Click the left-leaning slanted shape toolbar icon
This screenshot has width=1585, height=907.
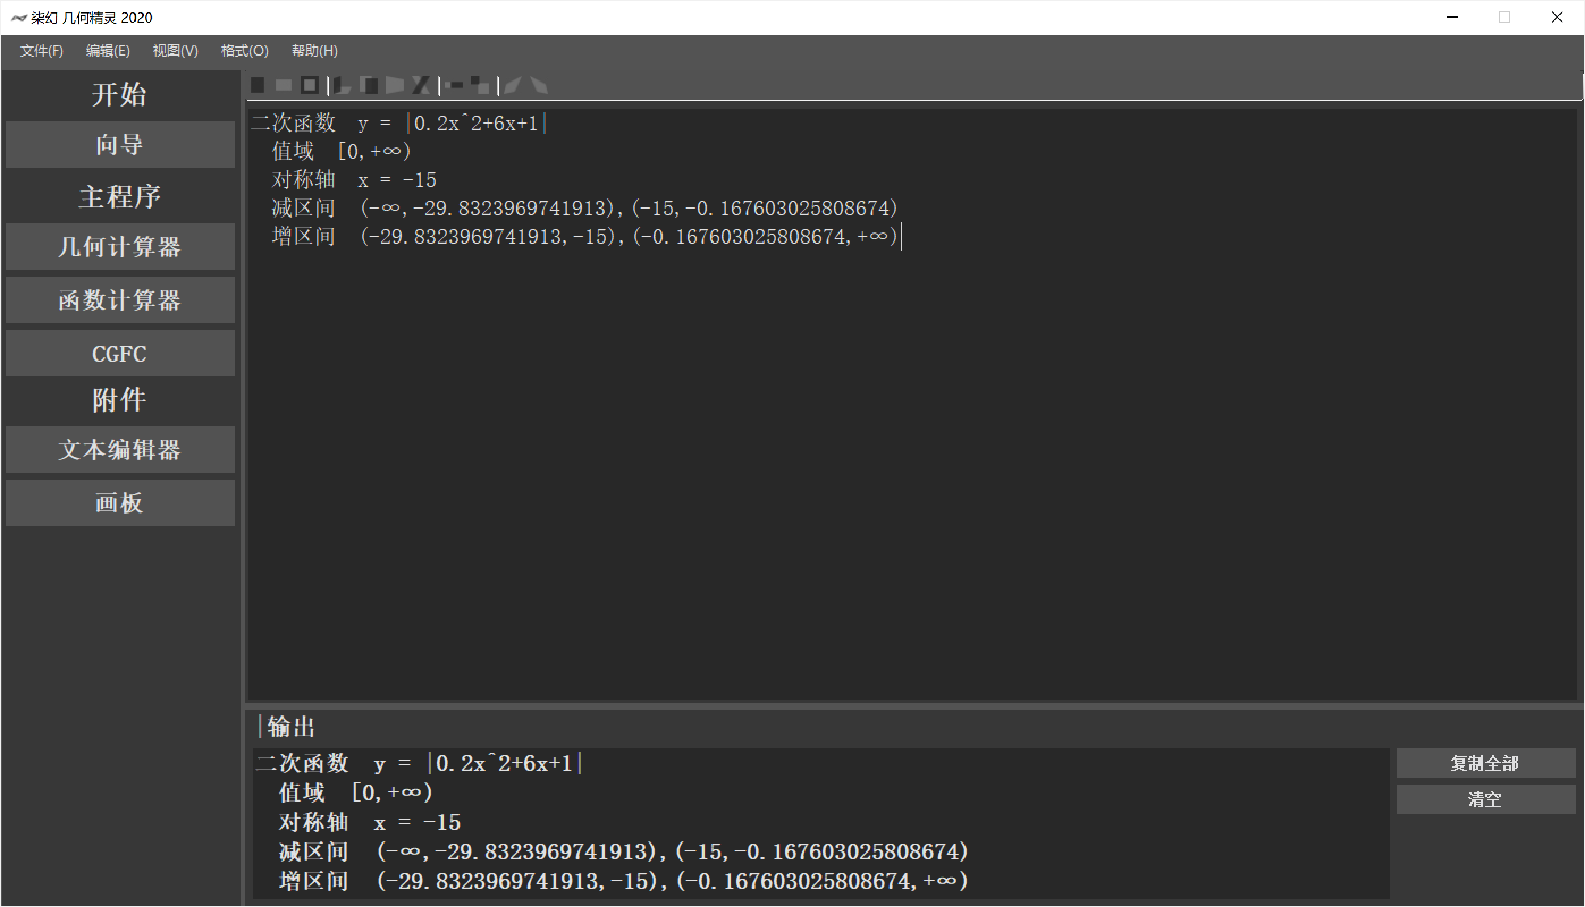tap(513, 86)
